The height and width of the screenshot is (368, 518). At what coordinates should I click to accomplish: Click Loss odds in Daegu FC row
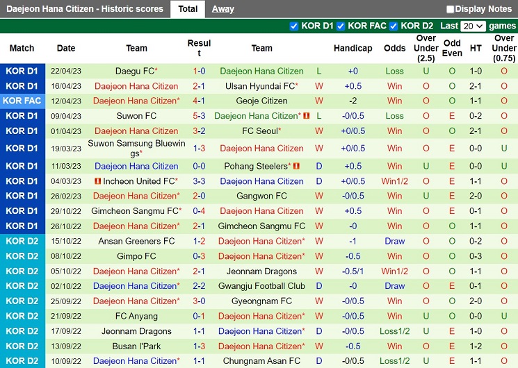[x=394, y=71]
